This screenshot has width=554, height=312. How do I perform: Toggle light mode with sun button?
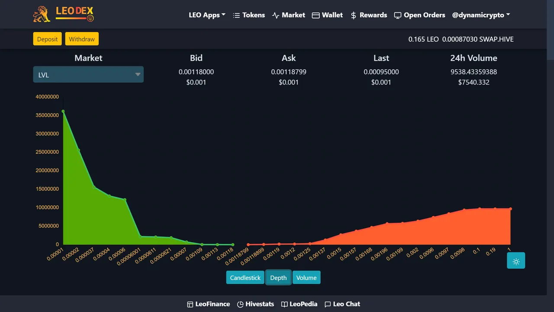pyautogui.click(x=516, y=260)
